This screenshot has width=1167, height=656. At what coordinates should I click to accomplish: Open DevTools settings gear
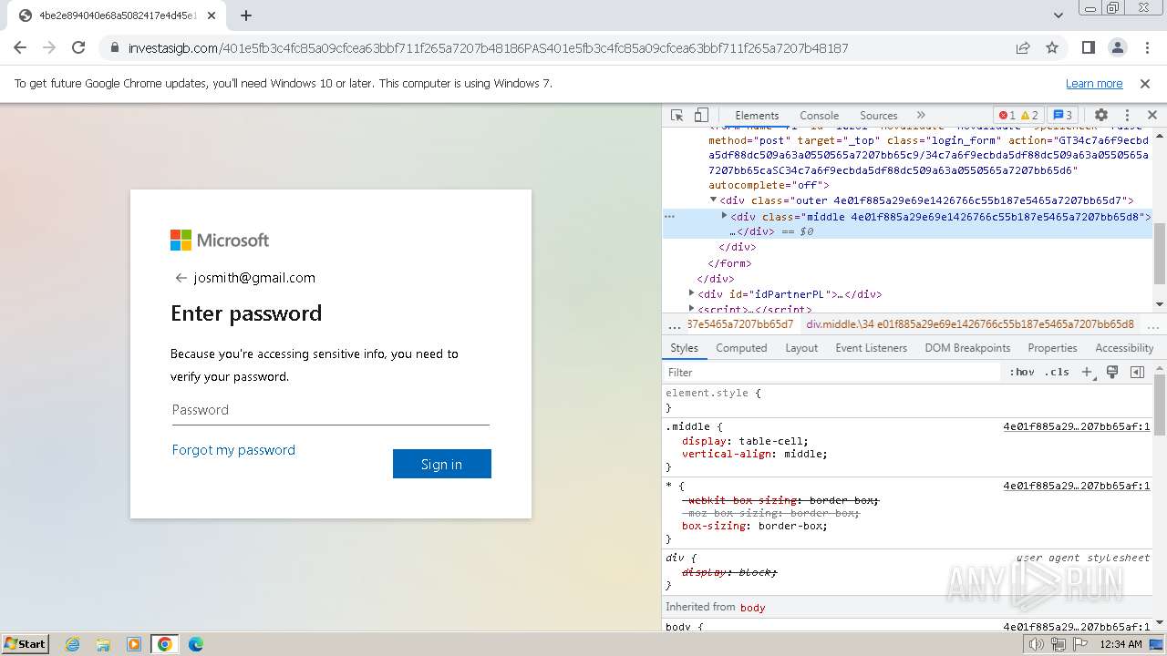tap(1101, 116)
